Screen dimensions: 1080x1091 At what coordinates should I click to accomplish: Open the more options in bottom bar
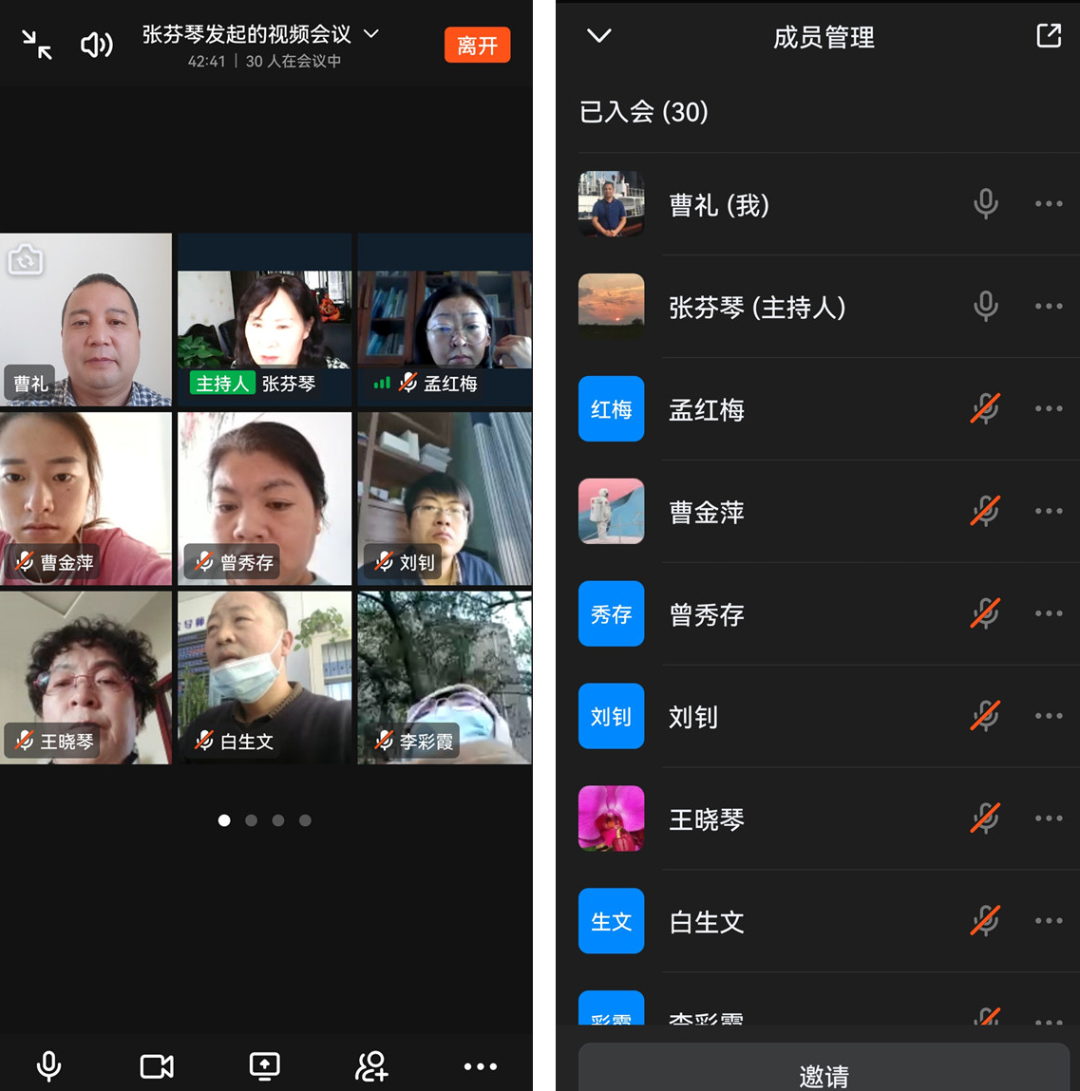coord(480,1066)
